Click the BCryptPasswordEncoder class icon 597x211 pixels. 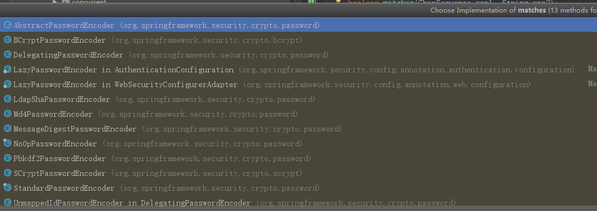(7, 40)
